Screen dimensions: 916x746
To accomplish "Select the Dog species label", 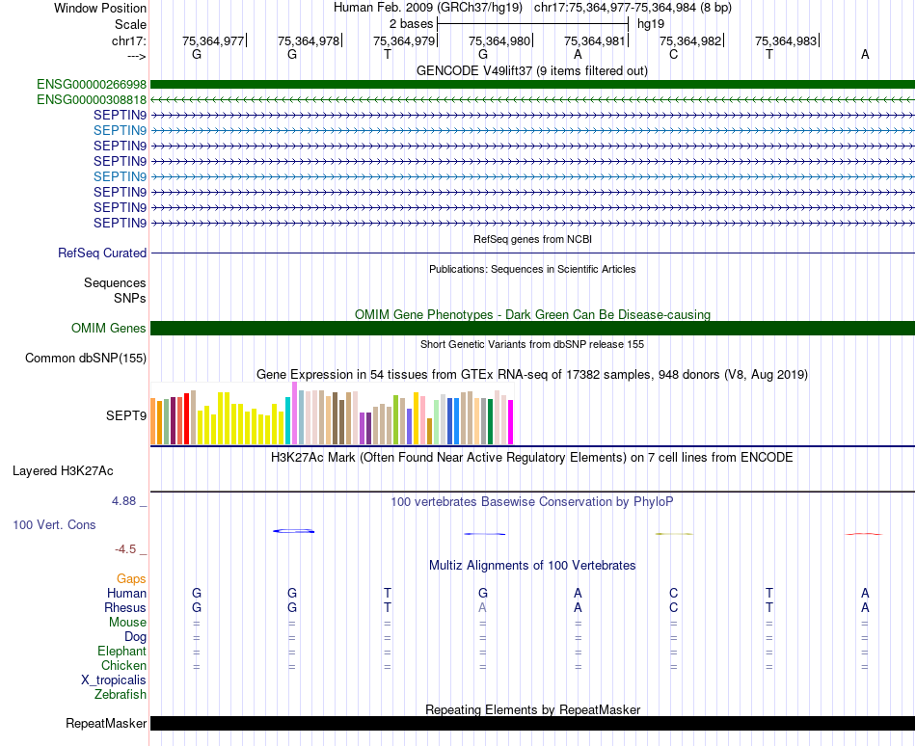I will coord(135,637).
